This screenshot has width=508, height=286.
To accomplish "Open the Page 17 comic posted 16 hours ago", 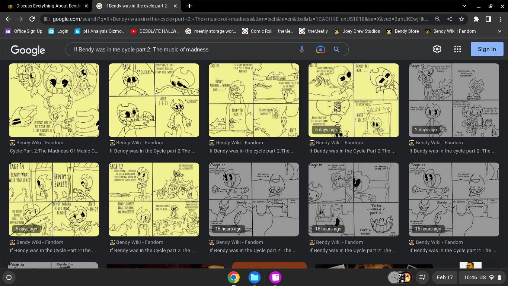I will 253,199.
